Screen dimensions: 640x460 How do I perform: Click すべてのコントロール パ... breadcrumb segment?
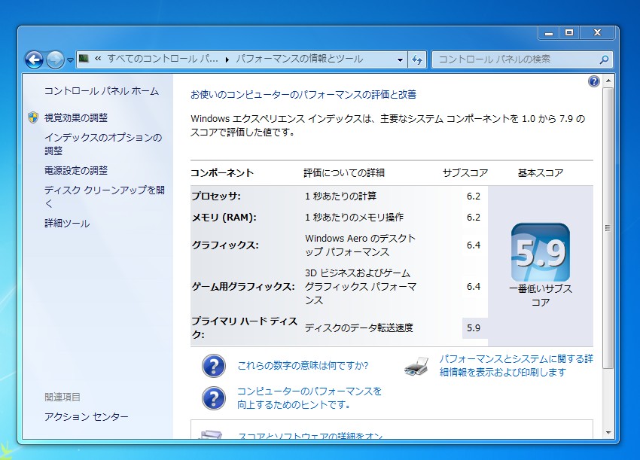[x=163, y=59]
